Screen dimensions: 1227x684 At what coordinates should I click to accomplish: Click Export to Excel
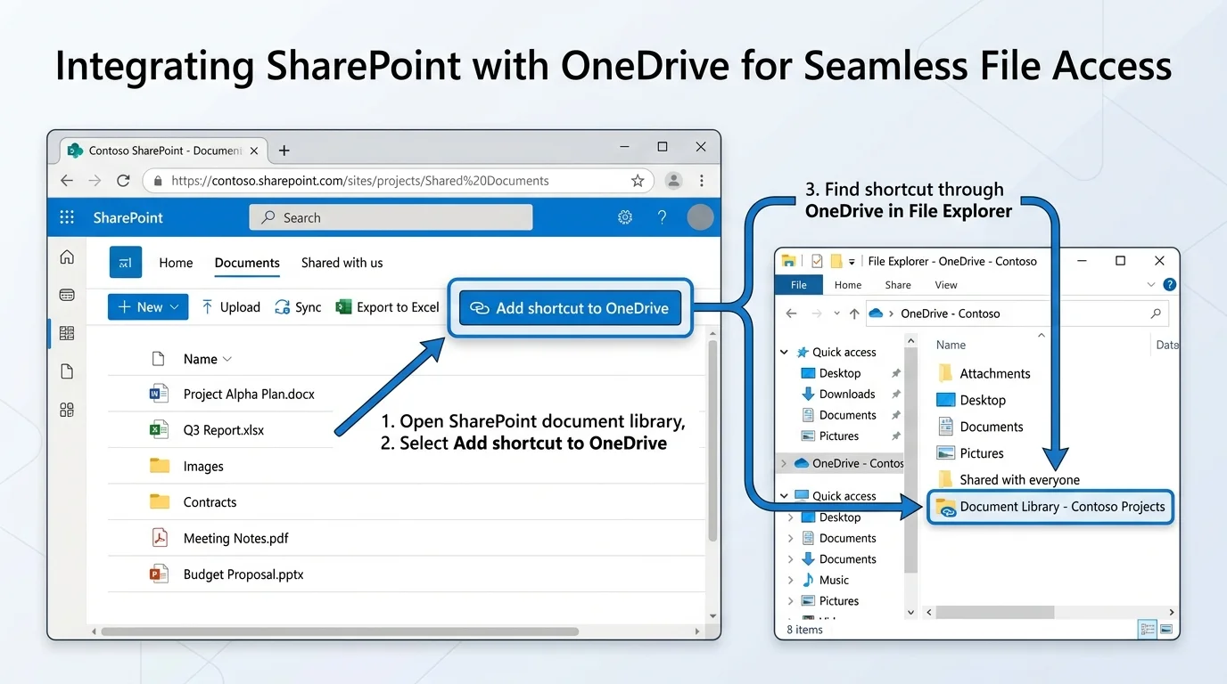point(388,307)
